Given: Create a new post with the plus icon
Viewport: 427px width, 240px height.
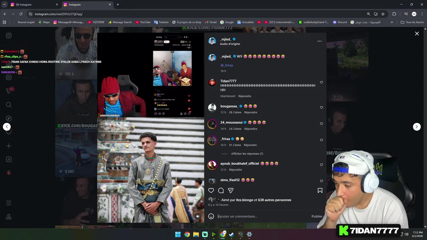Looking at the screenshot, I should pos(9,146).
